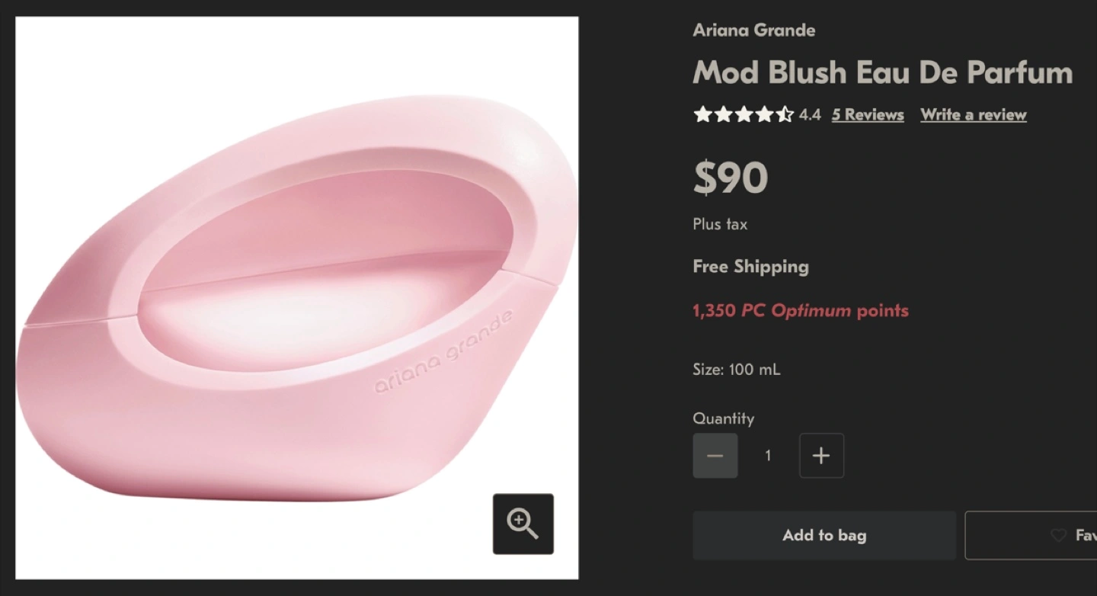Select the Ariana Grande brand name
1097x596 pixels.
click(753, 30)
